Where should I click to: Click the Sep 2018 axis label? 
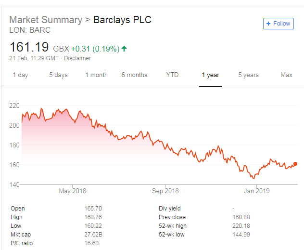tap(165, 191)
